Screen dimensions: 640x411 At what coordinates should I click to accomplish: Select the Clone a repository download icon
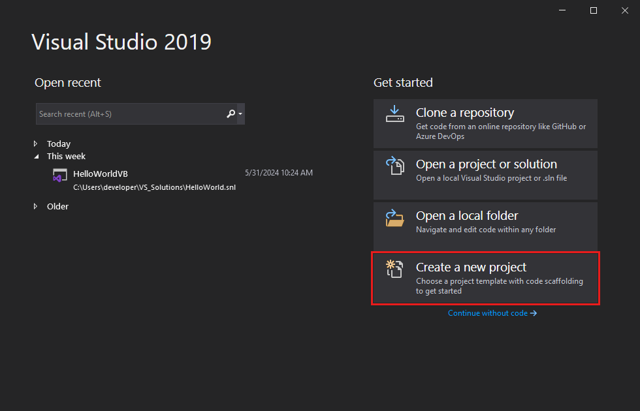point(395,114)
